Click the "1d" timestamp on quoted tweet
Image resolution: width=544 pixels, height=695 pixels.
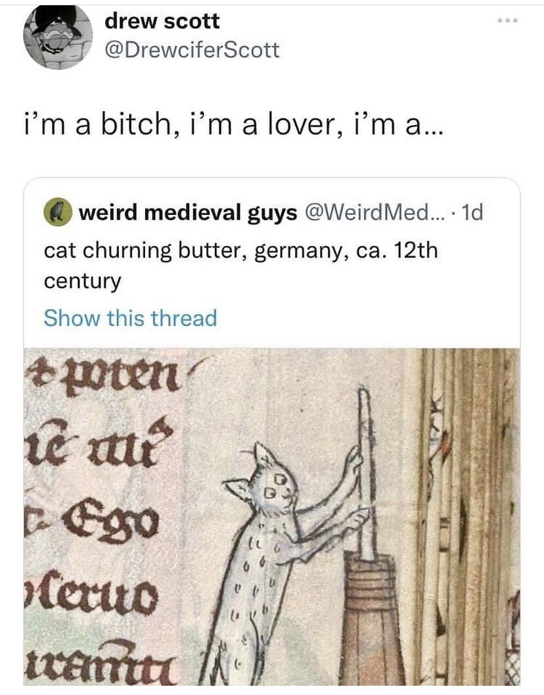click(x=472, y=213)
